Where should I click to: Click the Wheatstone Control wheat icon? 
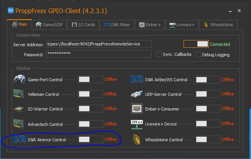pos(137,139)
